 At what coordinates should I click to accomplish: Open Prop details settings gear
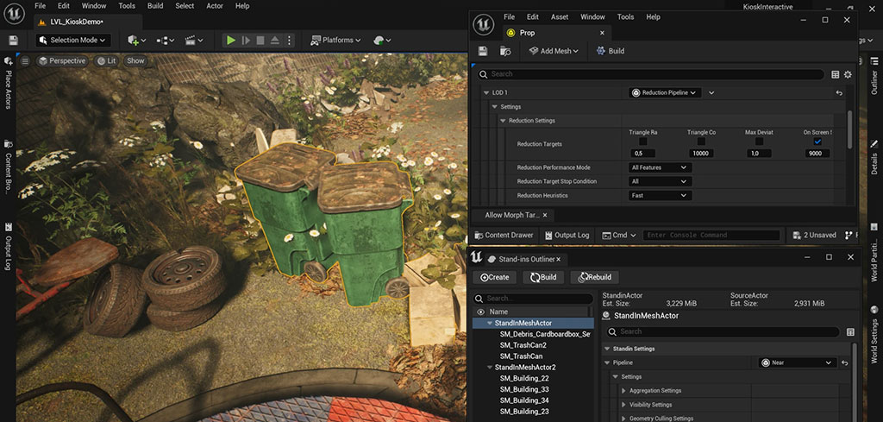(848, 74)
